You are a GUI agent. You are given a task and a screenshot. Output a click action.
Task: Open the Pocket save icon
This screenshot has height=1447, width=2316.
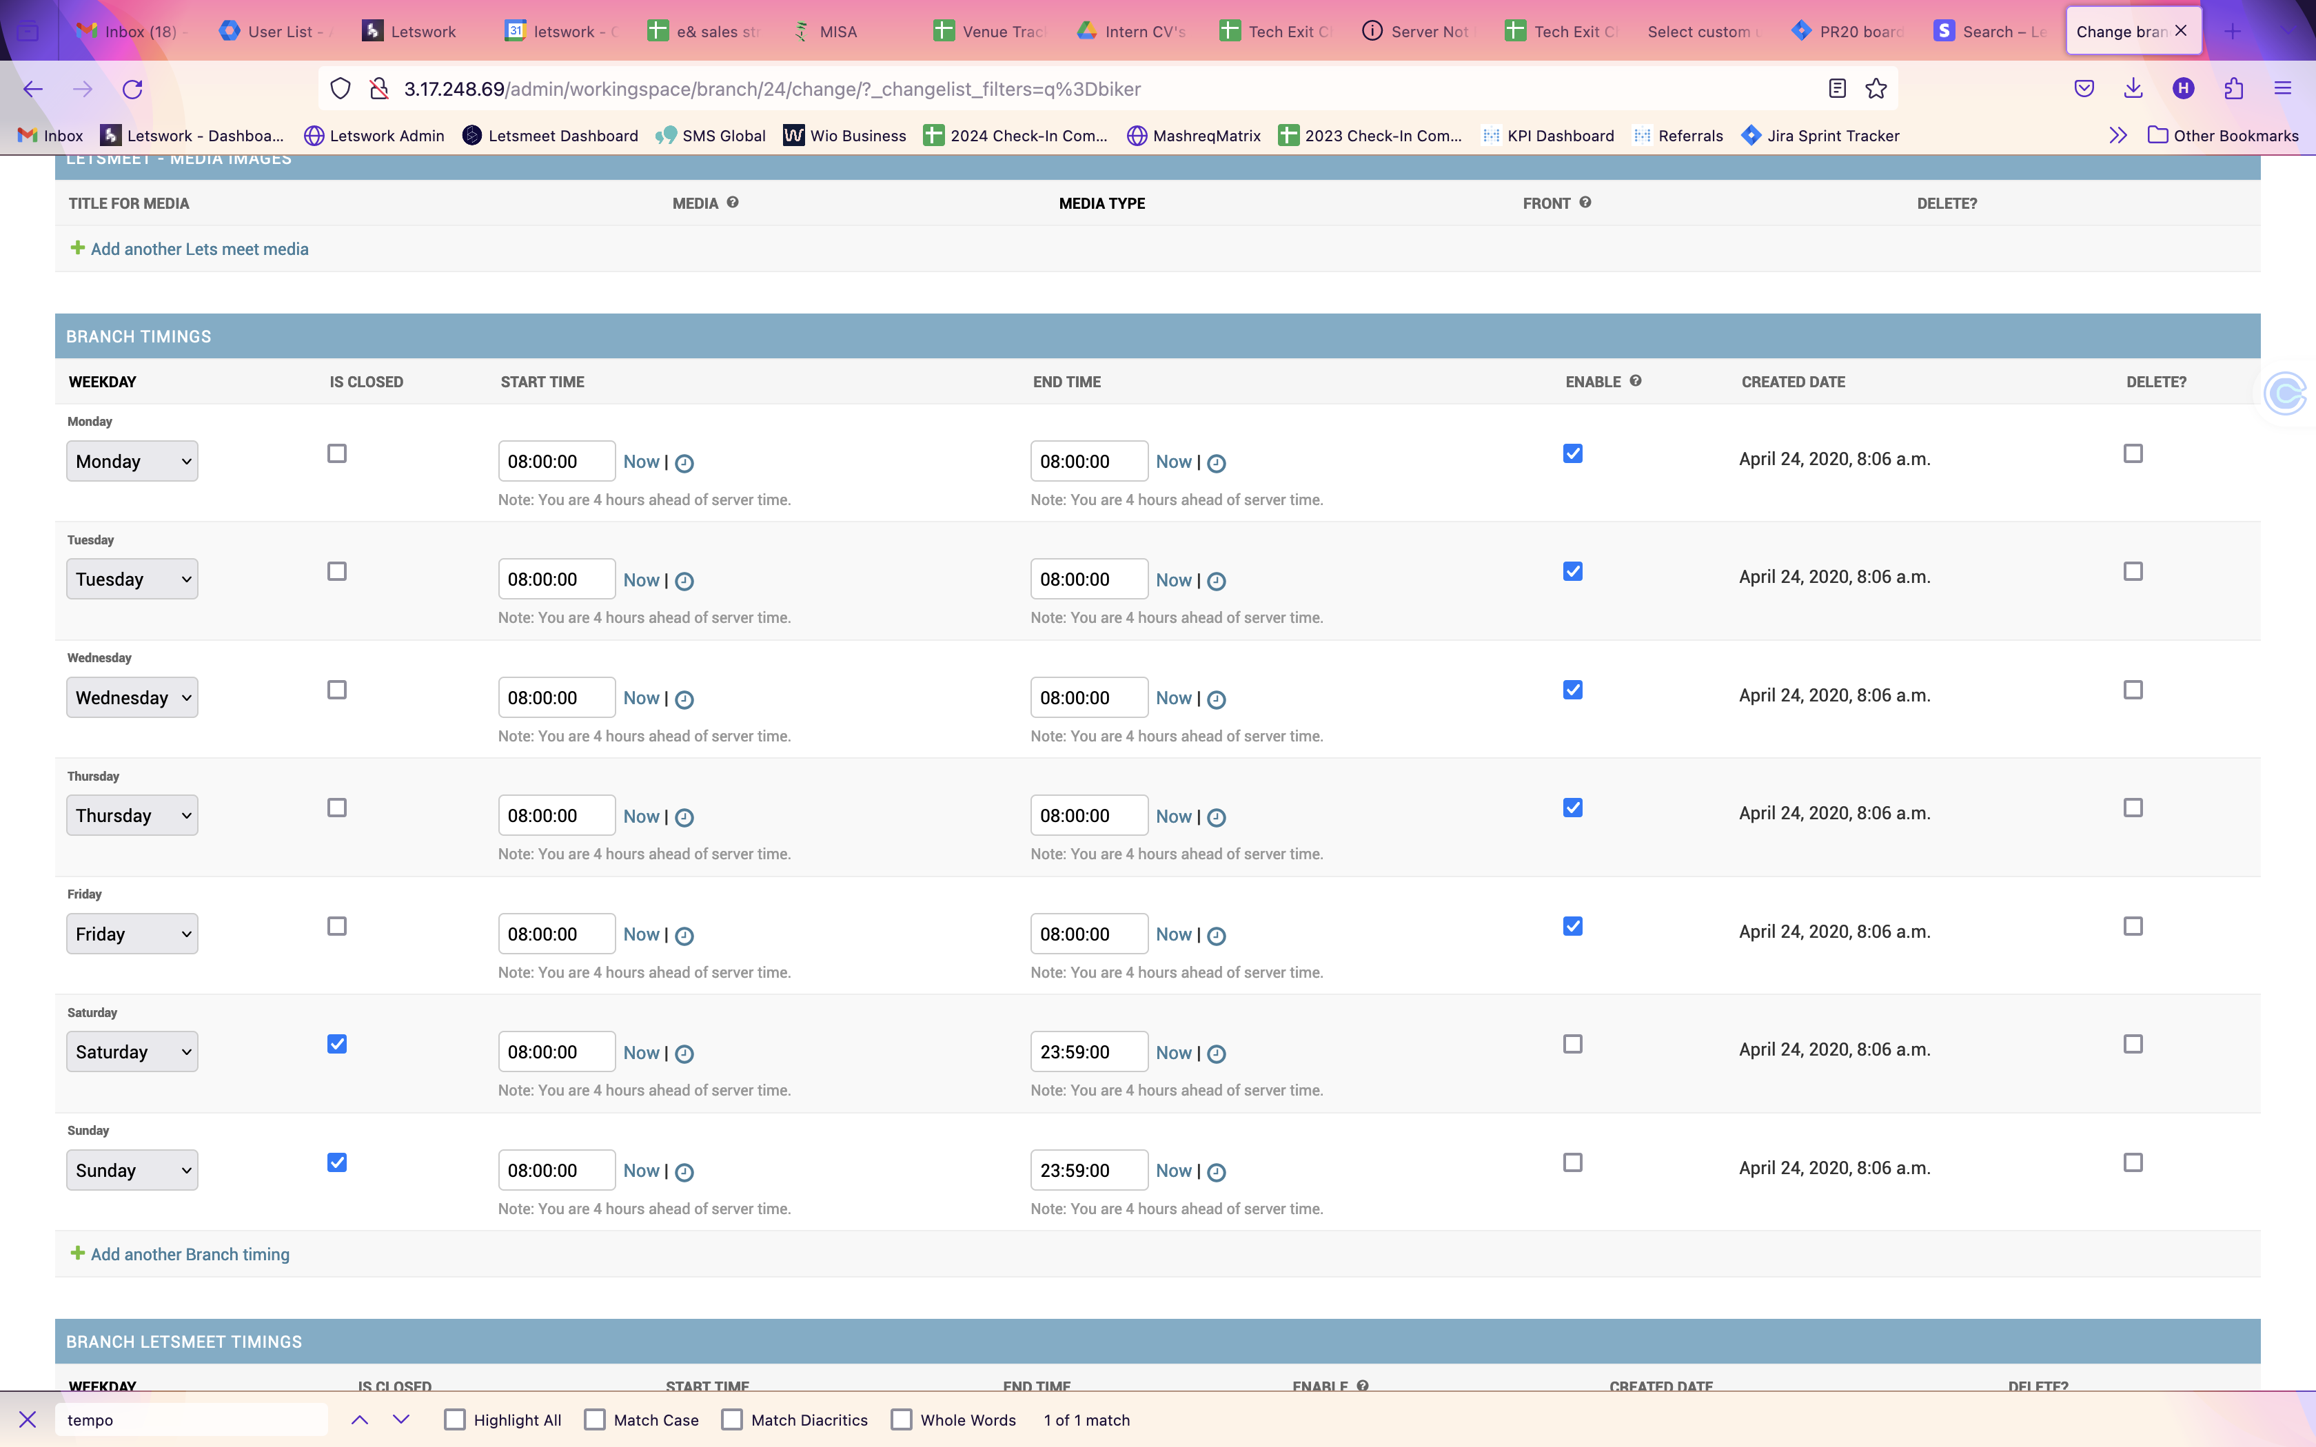point(2084,89)
